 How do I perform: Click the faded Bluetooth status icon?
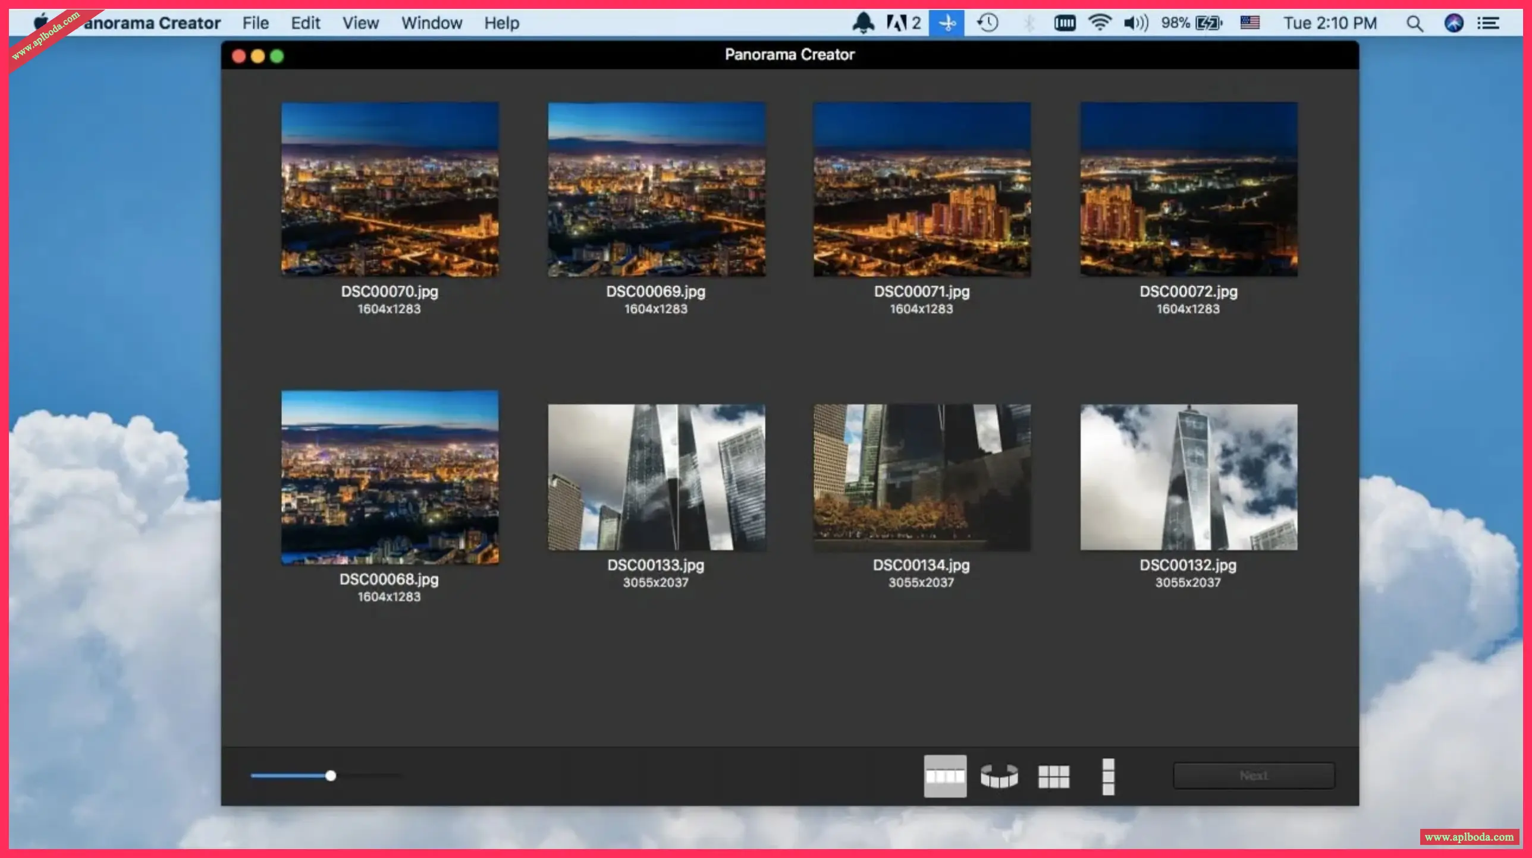coord(1029,23)
